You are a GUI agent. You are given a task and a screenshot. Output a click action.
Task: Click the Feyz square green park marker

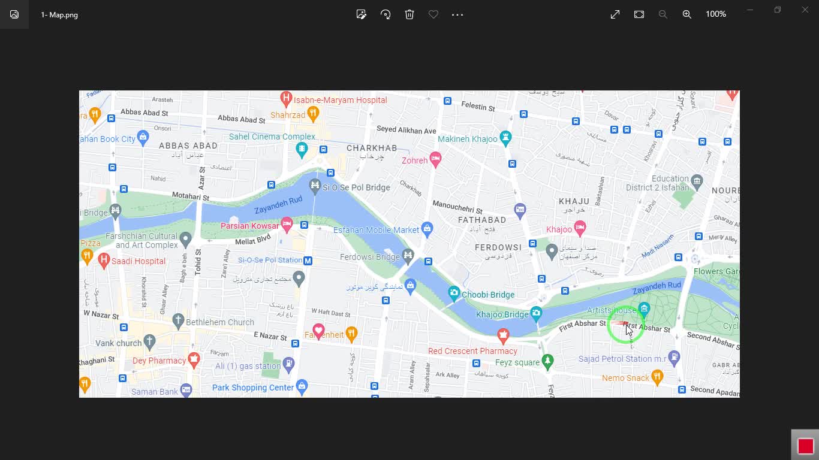point(547,361)
